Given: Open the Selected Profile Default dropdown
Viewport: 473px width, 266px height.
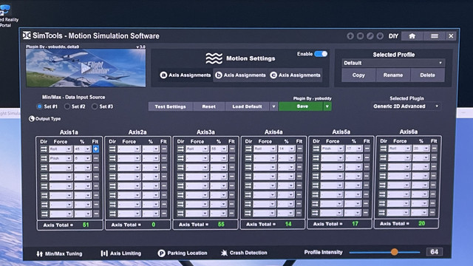Looking at the screenshot, I should (x=393, y=63).
